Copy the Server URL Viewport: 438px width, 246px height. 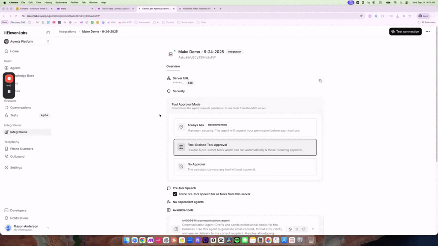(320, 81)
